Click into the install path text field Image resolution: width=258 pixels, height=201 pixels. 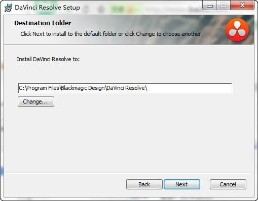(x=125, y=88)
